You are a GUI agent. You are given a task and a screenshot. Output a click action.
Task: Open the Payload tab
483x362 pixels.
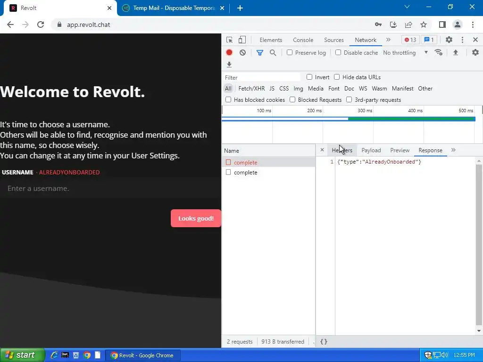pyautogui.click(x=371, y=150)
